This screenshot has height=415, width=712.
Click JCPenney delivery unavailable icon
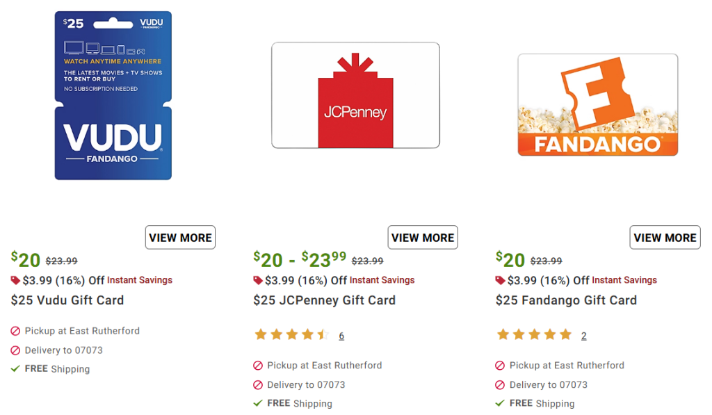coord(258,384)
